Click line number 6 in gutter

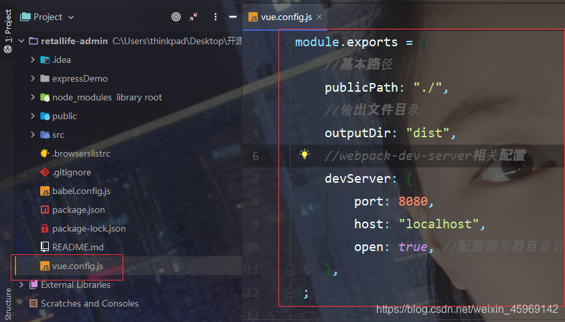256,156
